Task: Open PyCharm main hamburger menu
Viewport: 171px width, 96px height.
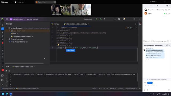Action: 7,19
